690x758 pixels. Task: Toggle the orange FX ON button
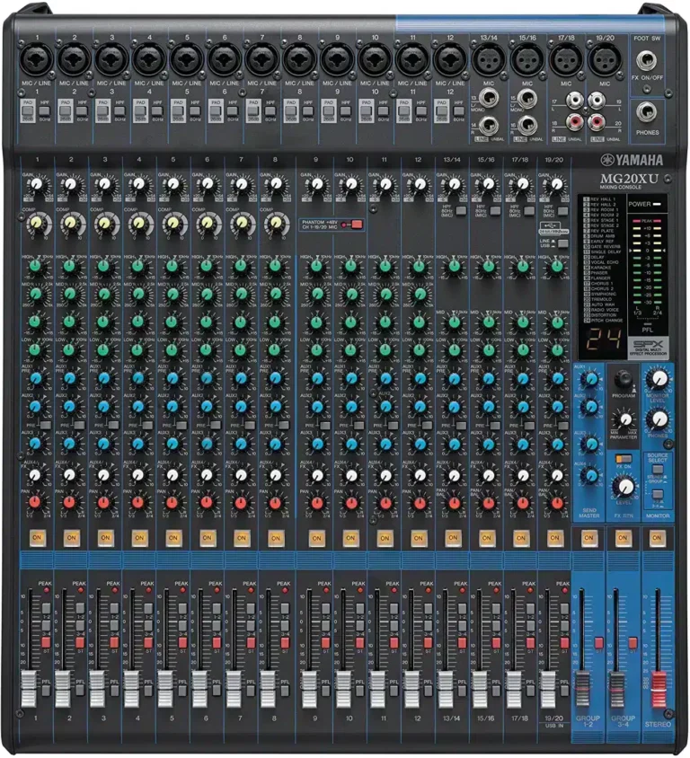tap(624, 458)
